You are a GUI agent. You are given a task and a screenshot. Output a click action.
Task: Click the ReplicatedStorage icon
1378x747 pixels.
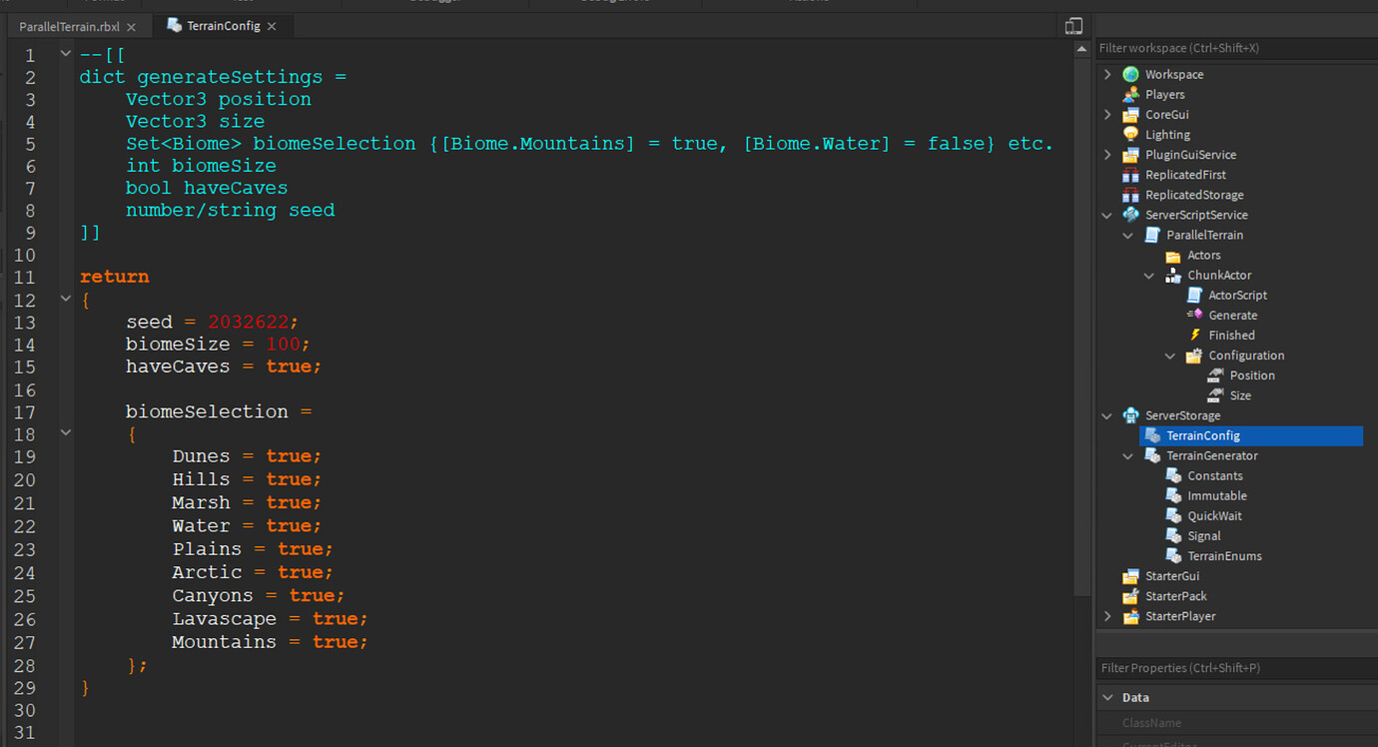tap(1130, 195)
